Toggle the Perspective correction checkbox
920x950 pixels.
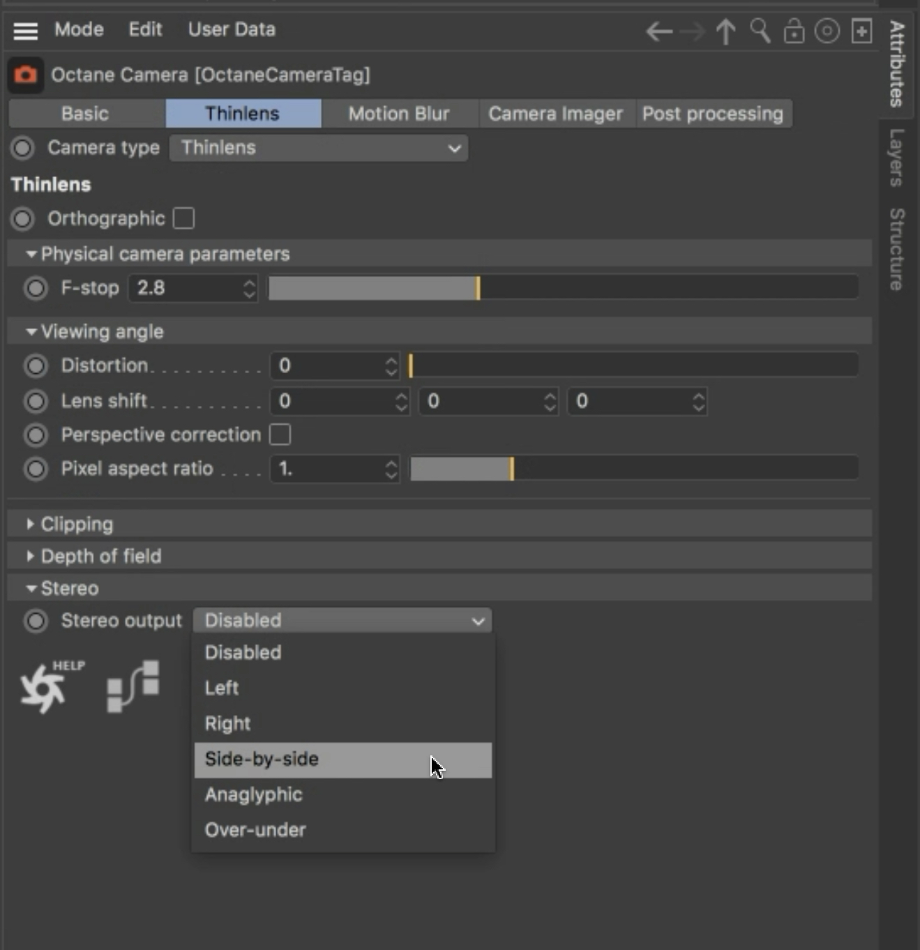280,435
